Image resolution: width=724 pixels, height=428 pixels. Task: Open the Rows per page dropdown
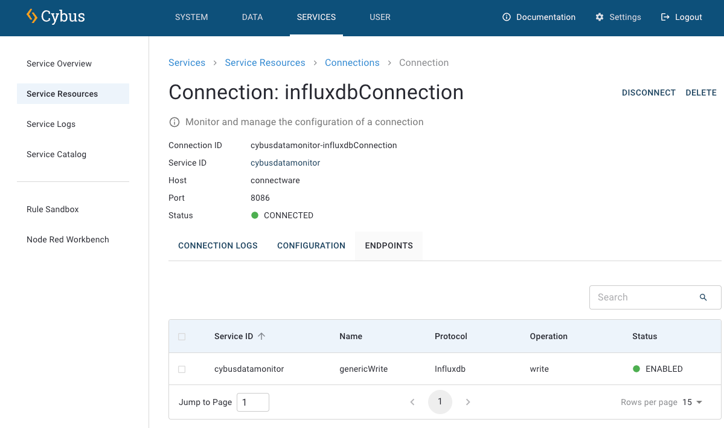[693, 402]
